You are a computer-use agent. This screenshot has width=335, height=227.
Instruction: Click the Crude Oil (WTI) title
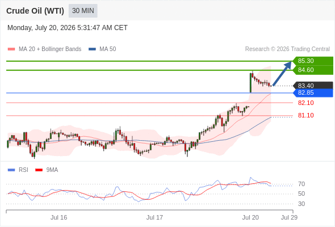pyautogui.click(x=35, y=11)
